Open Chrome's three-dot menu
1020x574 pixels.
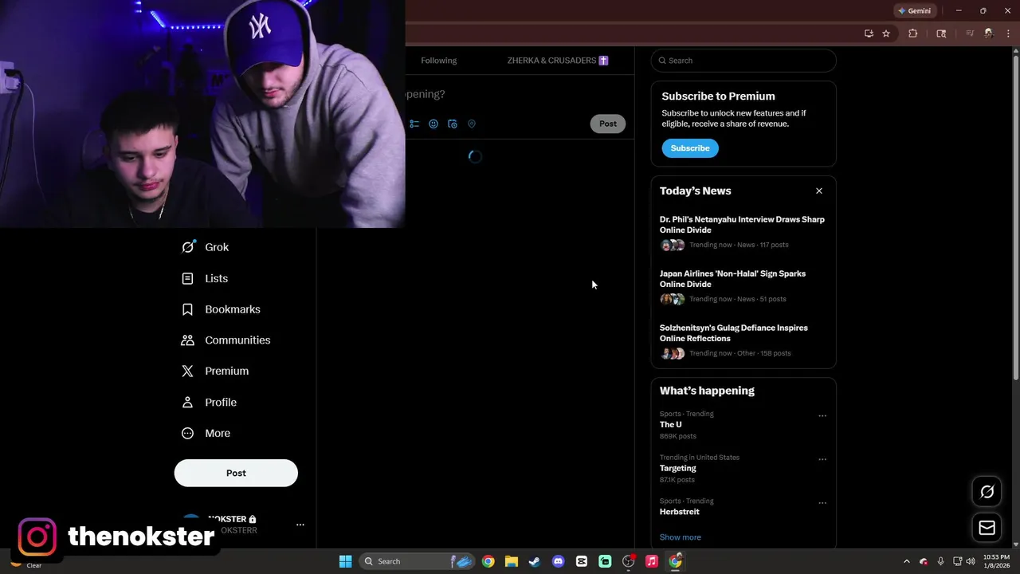click(x=1008, y=33)
